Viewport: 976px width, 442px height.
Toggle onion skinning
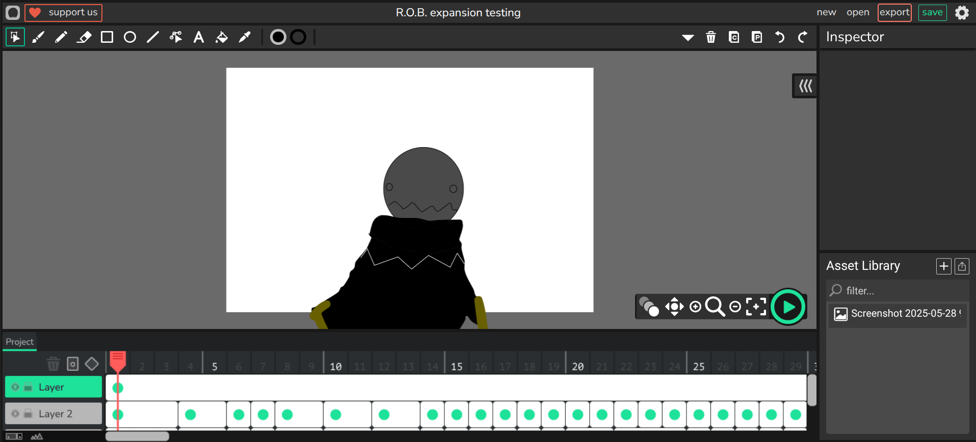[x=649, y=307]
